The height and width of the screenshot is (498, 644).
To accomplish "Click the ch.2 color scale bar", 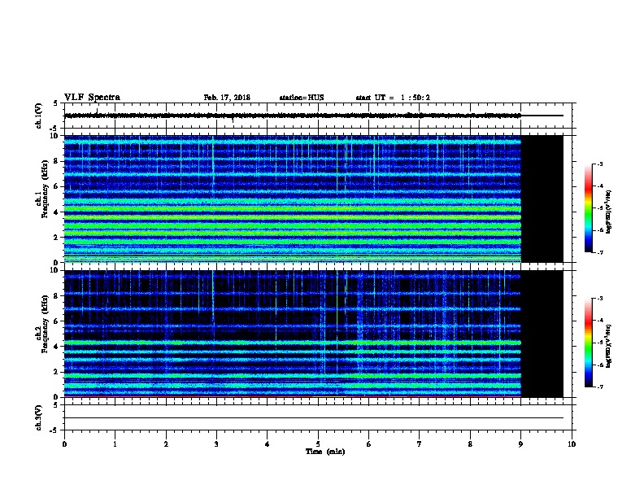I will (588, 343).
